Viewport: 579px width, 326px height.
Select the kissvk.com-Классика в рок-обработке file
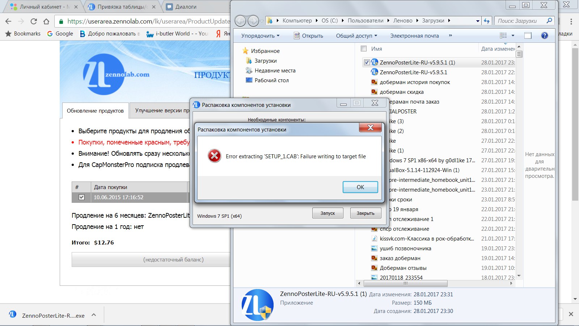tap(427, 238)
